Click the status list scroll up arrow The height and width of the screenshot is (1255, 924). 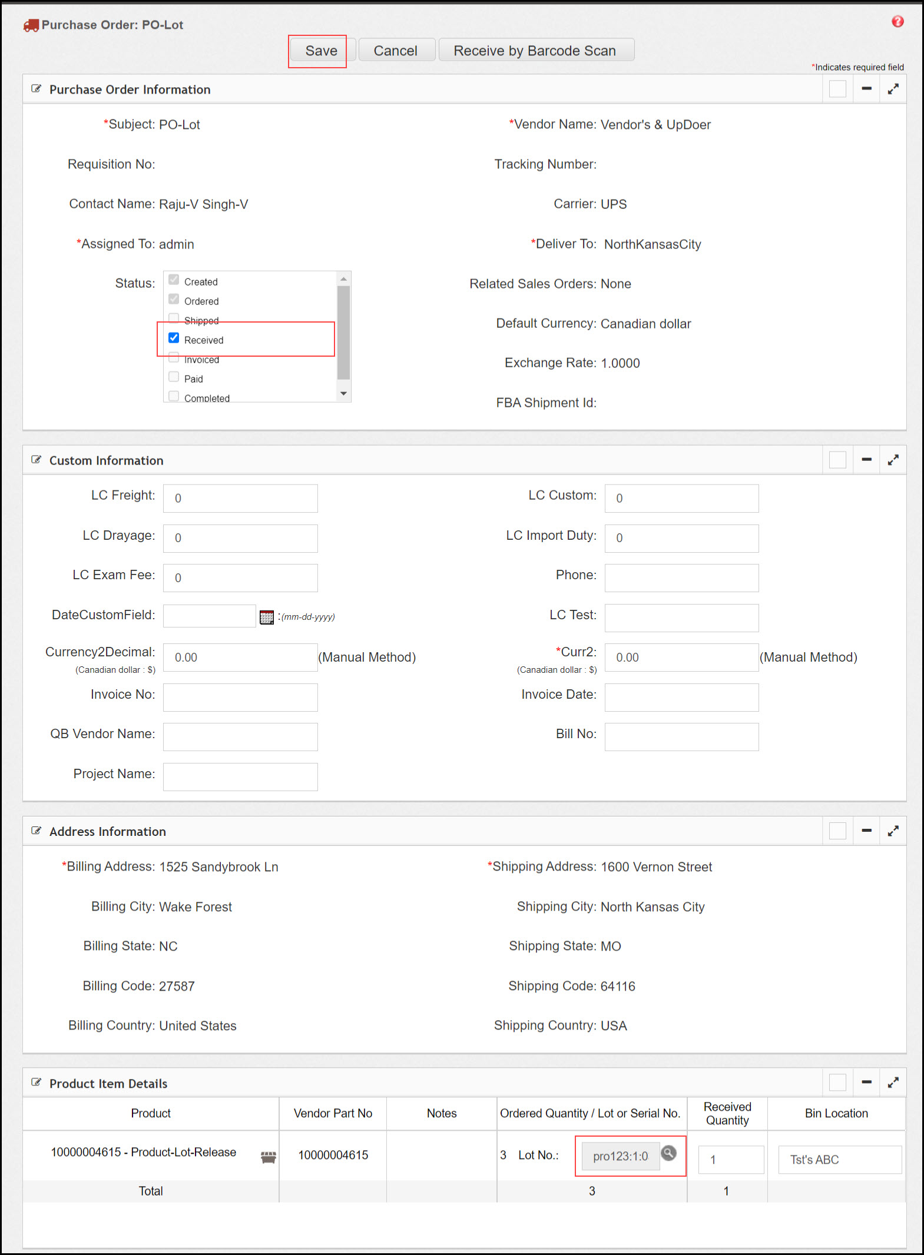pyautogui.click(x=344, y=278)
